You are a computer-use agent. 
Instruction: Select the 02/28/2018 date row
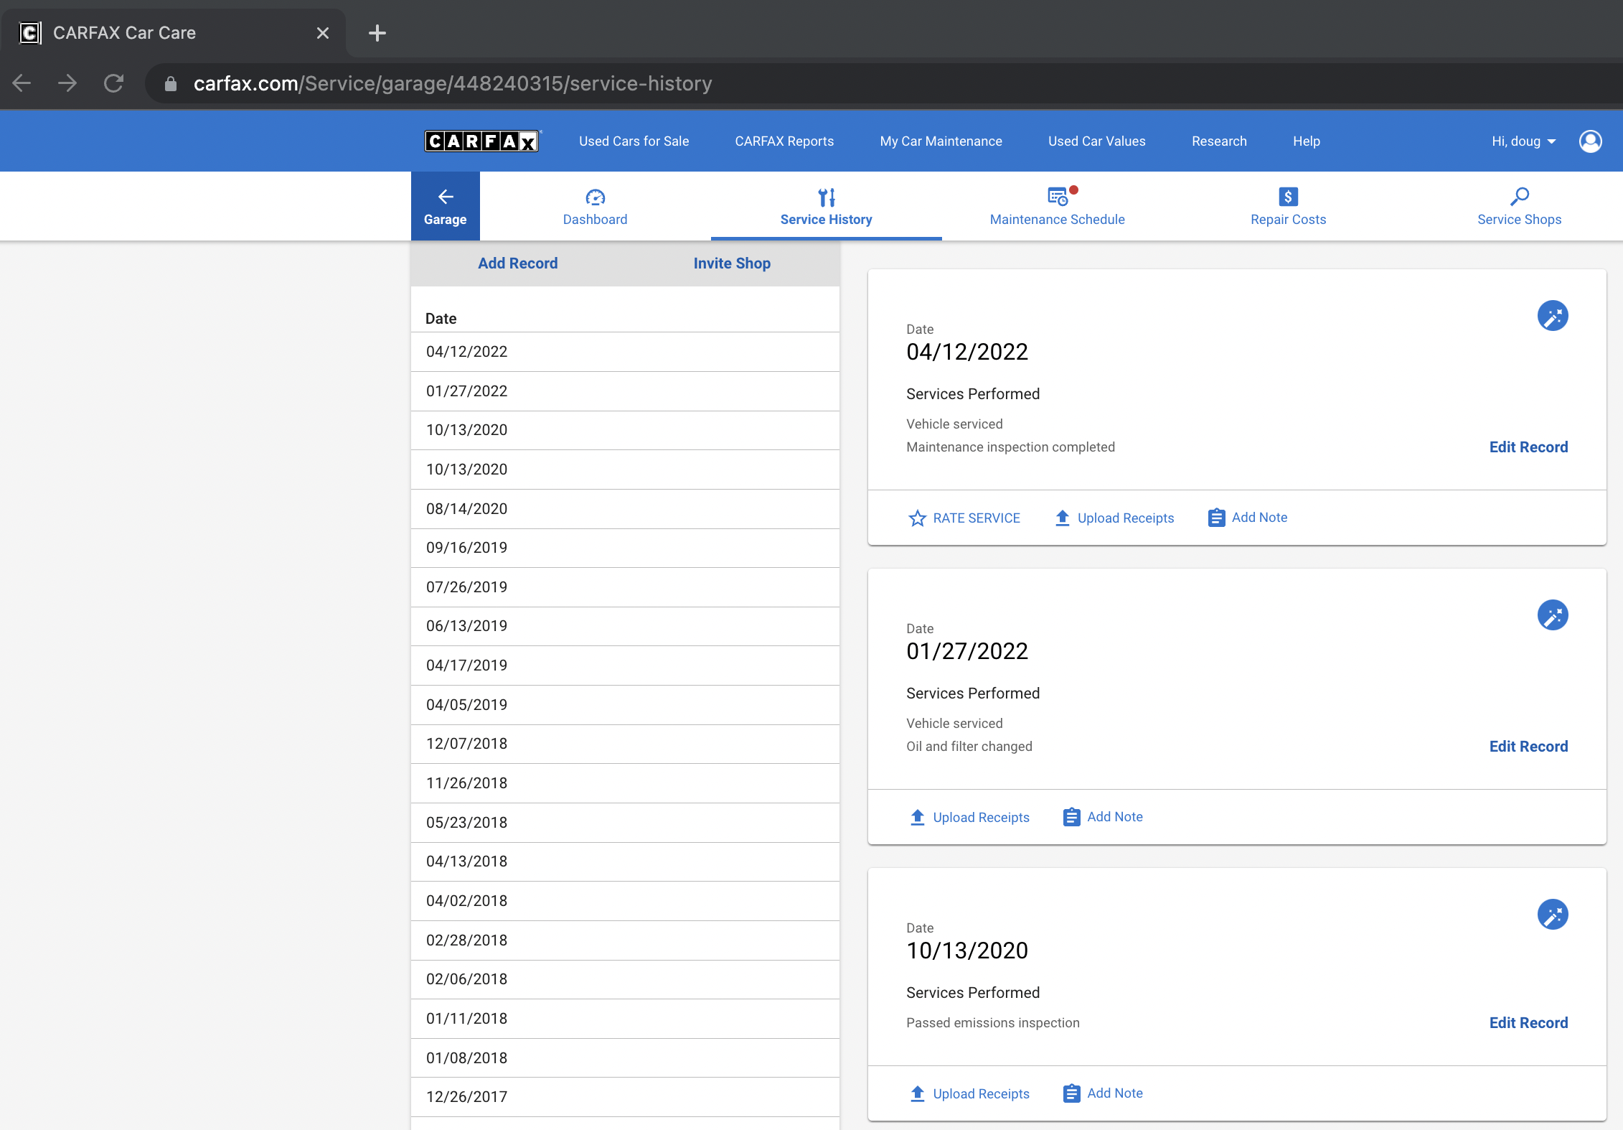[x=625, y=940]
